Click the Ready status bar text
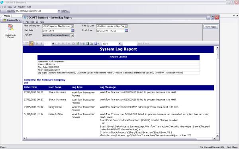 (x=3, y=147)
